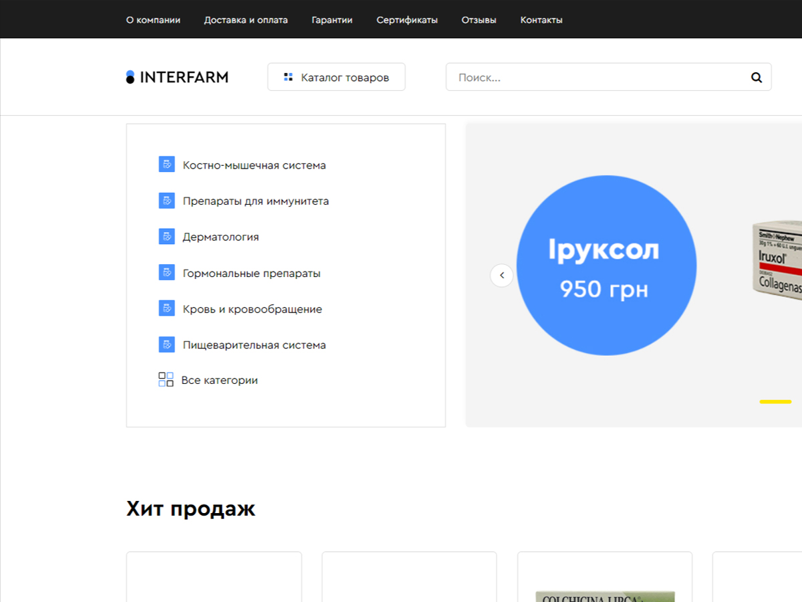Click the yellow carousel slide indicator
The height and width of the screenshot is (602, 802).
774,401
